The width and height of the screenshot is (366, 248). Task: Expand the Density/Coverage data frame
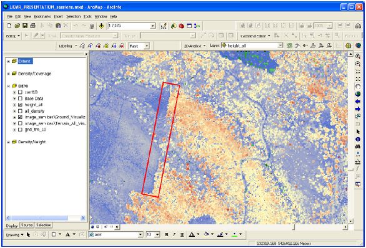pos(8,74)
